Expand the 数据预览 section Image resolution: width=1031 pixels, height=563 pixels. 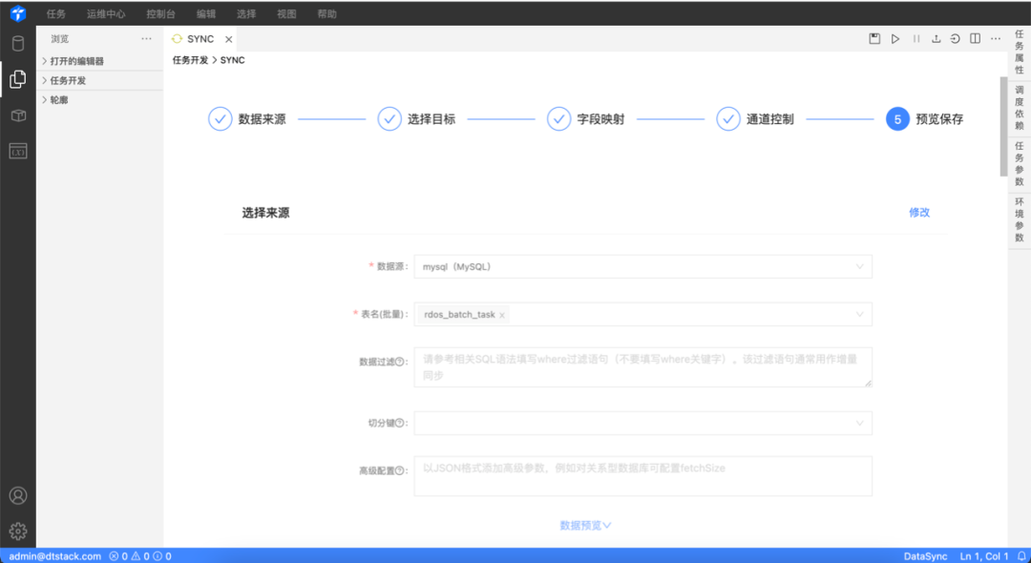(585, 526)
